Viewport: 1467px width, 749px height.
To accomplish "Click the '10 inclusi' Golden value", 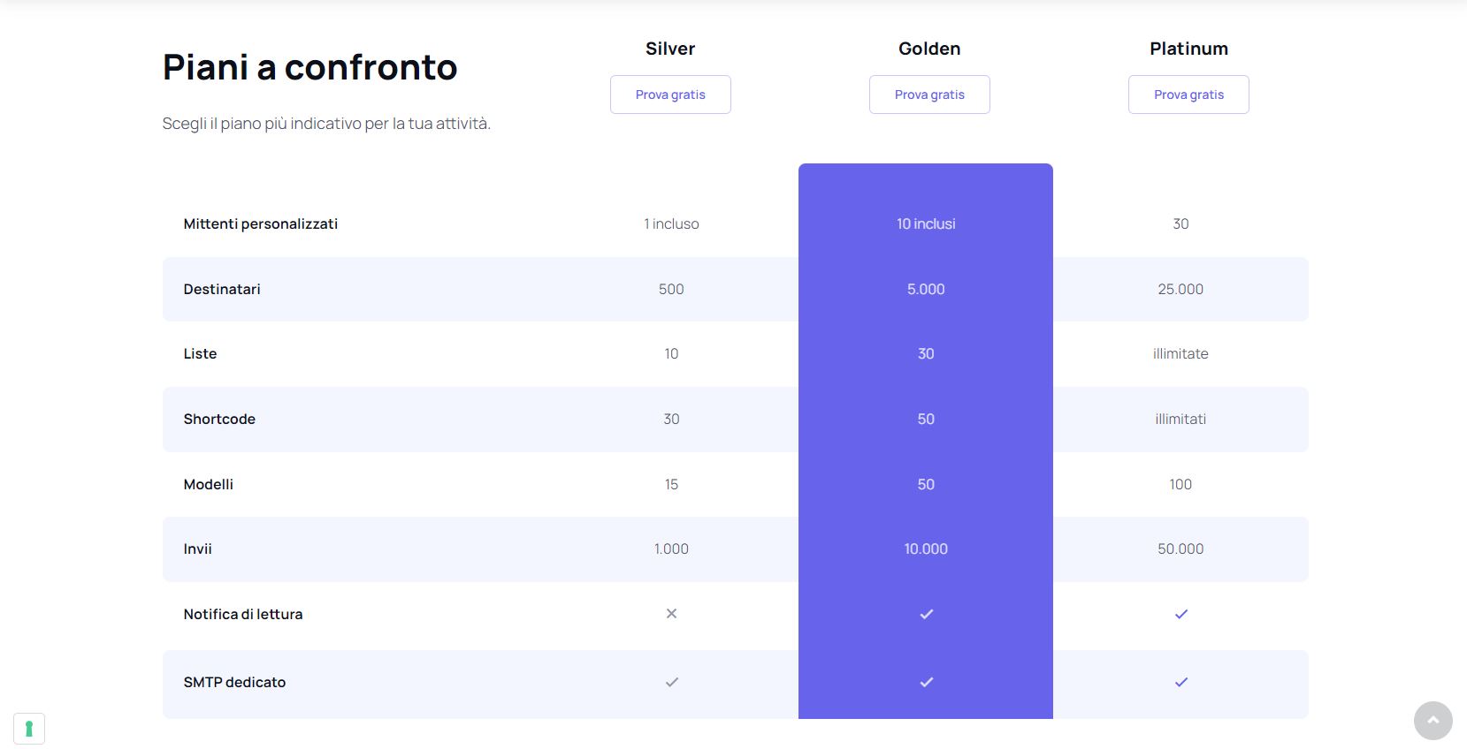I will (x=926, y=224).
